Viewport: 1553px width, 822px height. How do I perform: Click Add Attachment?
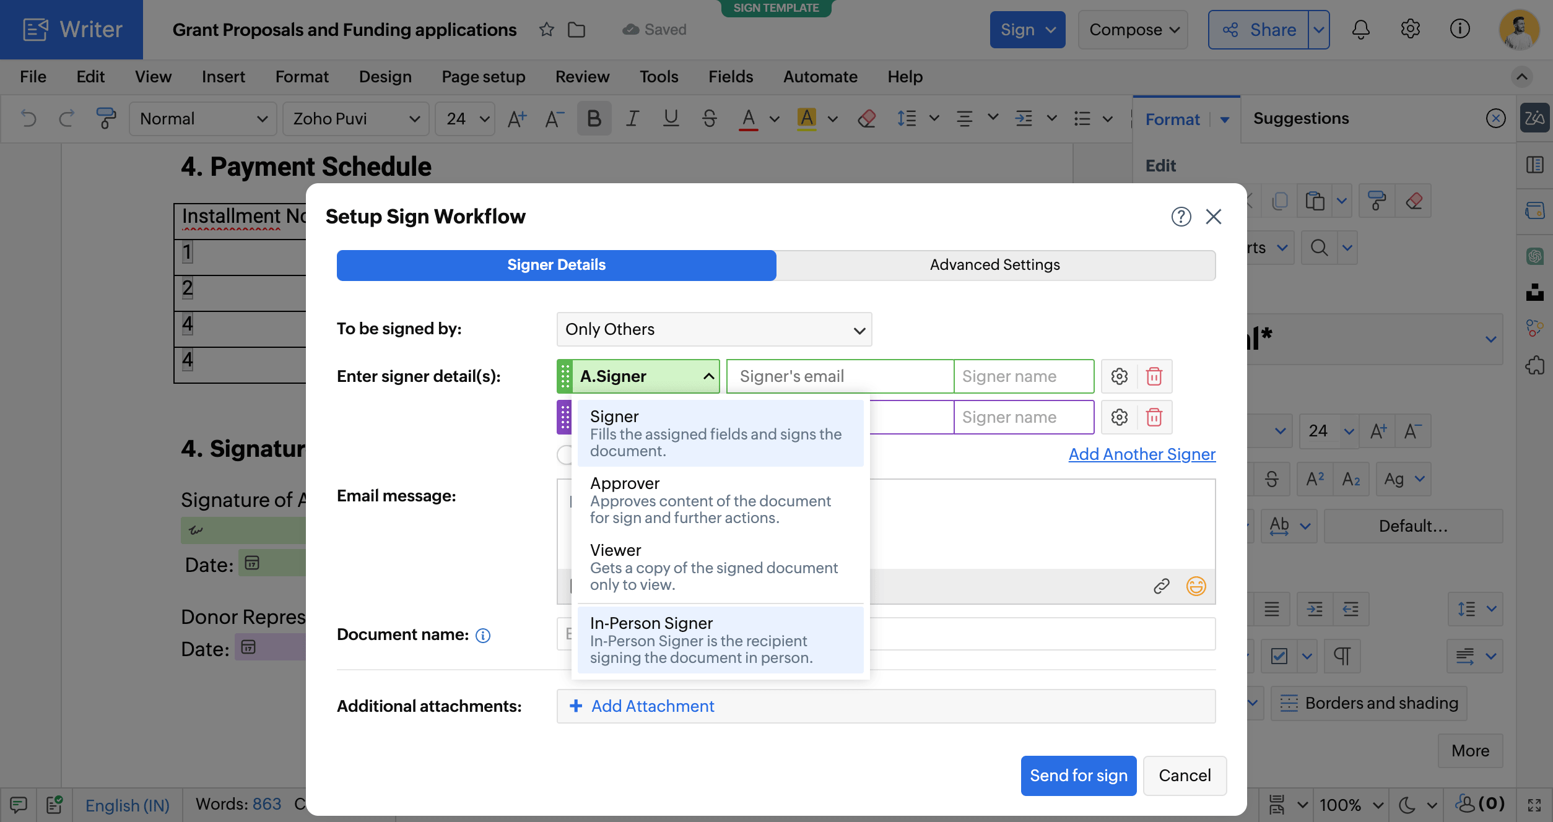642,706
